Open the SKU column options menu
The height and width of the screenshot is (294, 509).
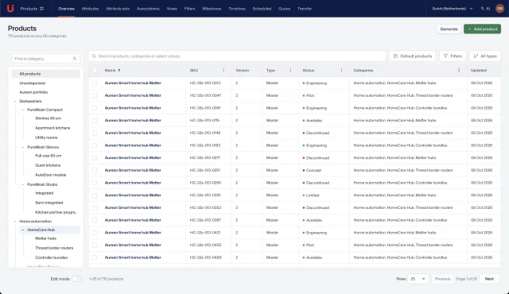pyautogui.click(x=223, y=71)
